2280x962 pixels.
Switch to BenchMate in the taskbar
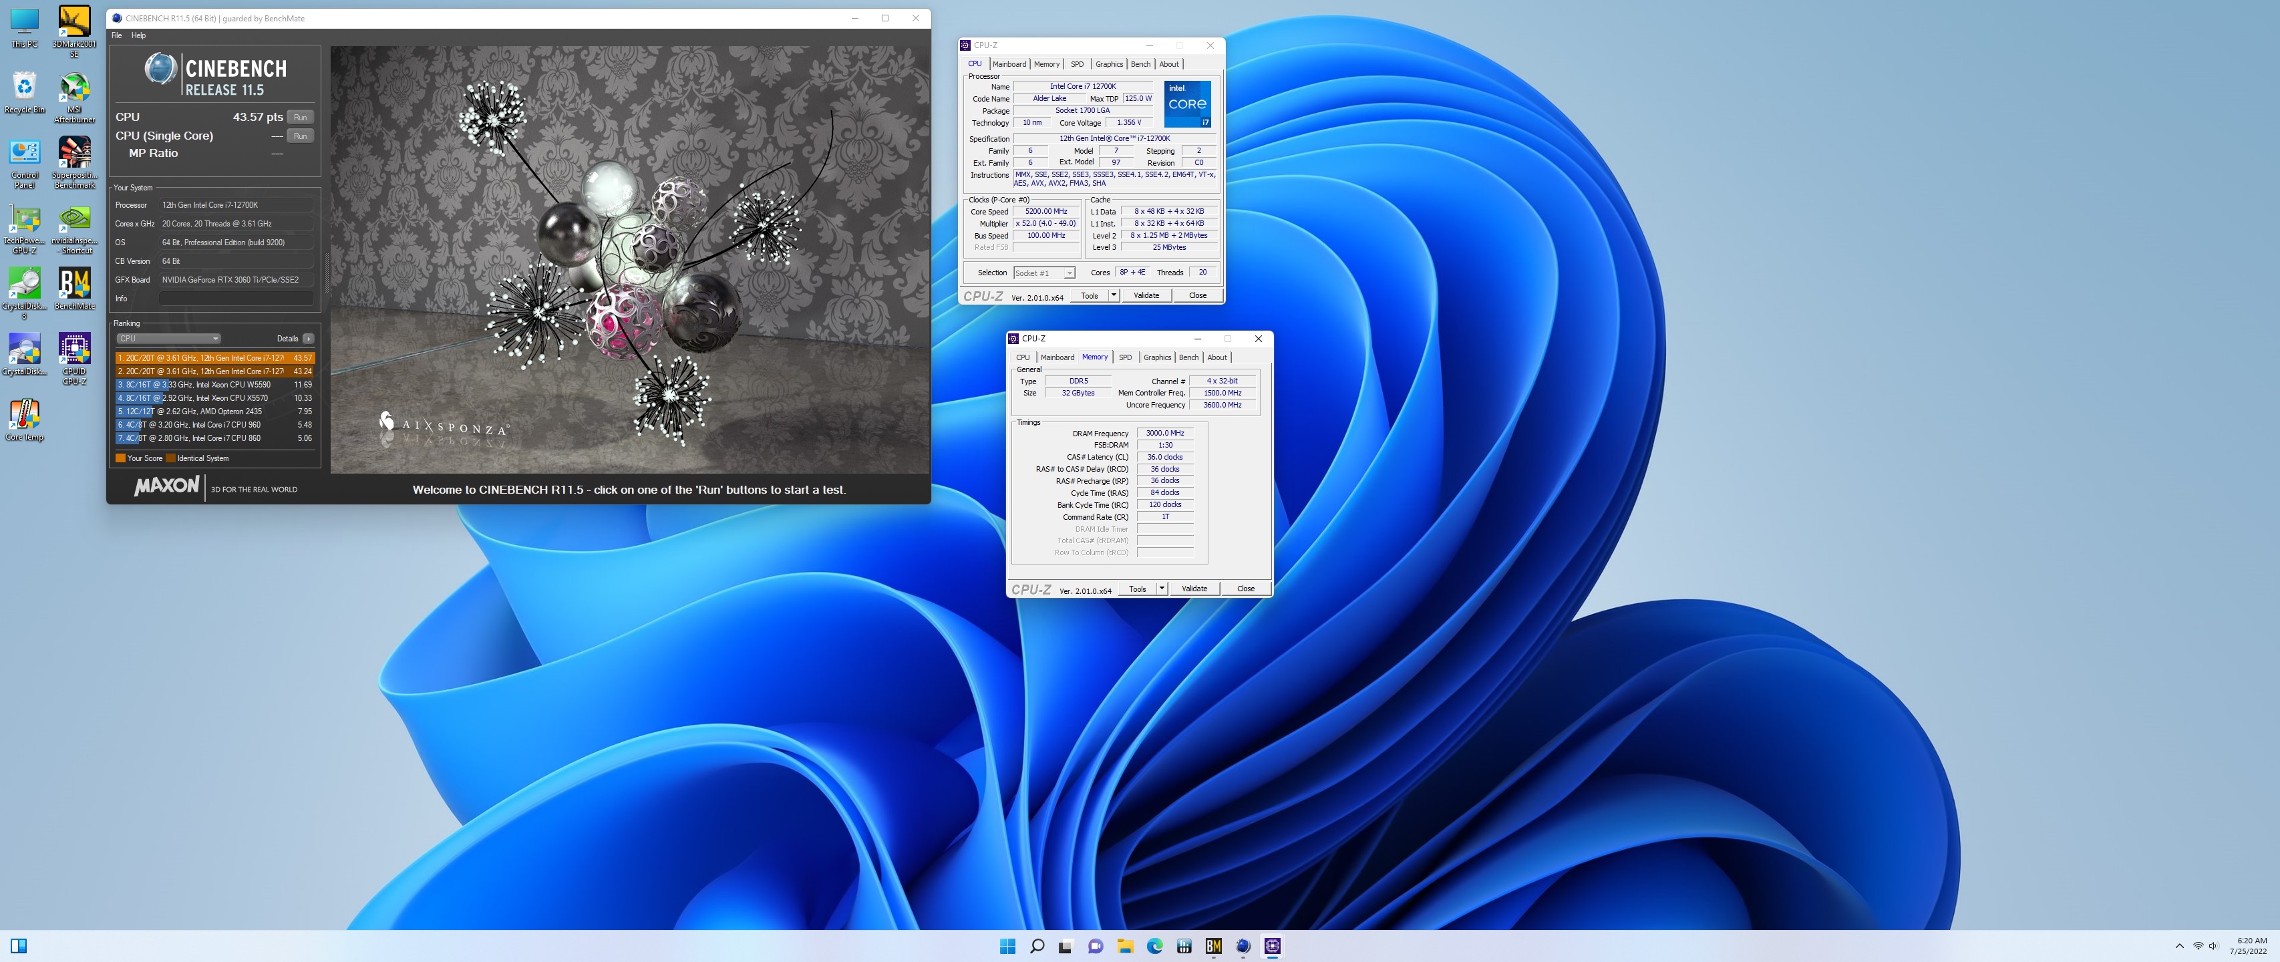point(1213,946)
